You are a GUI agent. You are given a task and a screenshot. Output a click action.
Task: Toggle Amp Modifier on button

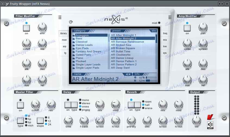point(187,28)
